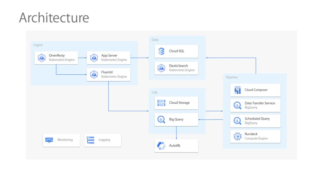Click the AutoML icon

pyautogui.click(x=161, y=146)
